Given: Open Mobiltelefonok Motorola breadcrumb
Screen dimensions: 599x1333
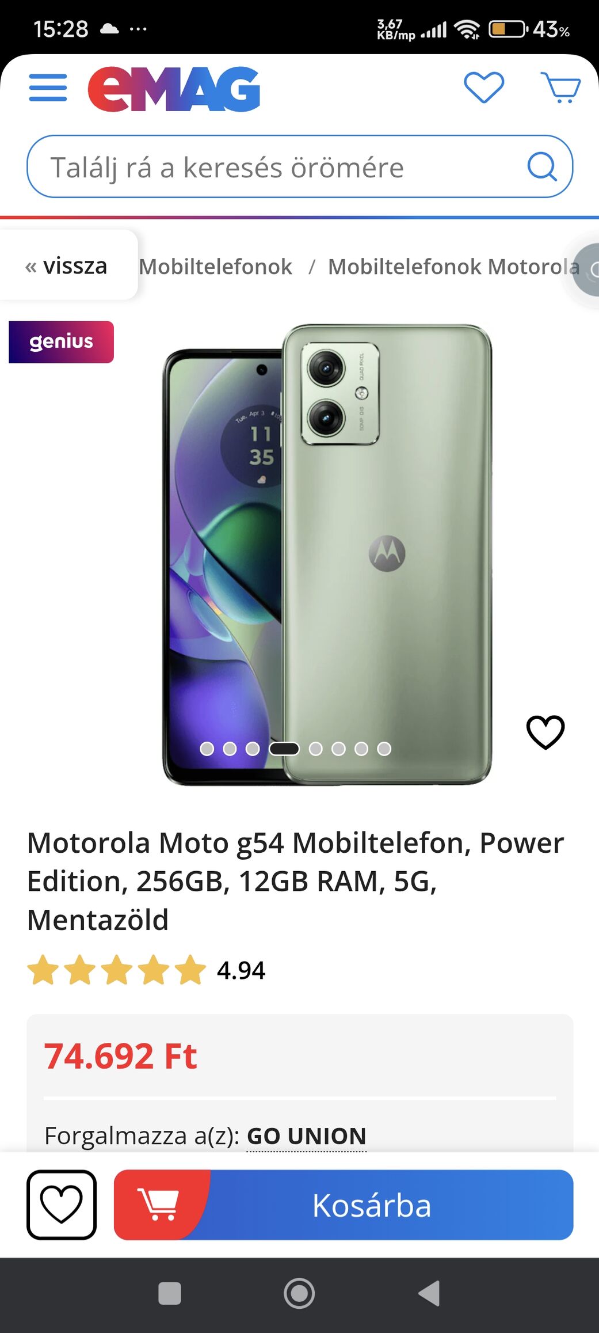Looking at the screenshot, I should pos(453,267).
